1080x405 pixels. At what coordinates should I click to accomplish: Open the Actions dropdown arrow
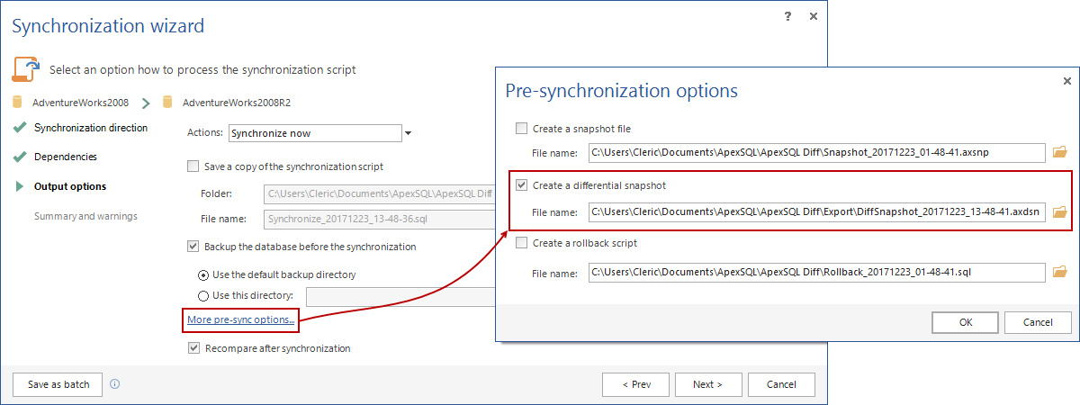(x=408, y=133)
